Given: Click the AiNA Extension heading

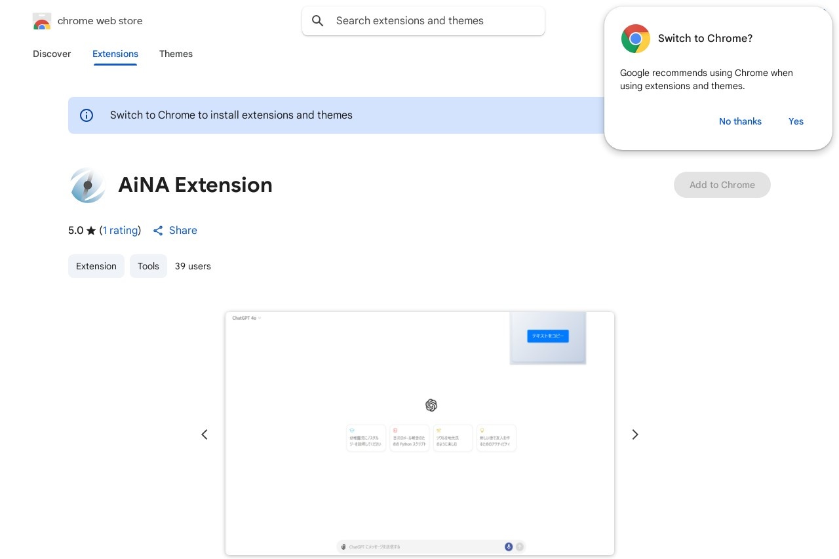Looking at the screenshot, I should click(x=195, y=185).
